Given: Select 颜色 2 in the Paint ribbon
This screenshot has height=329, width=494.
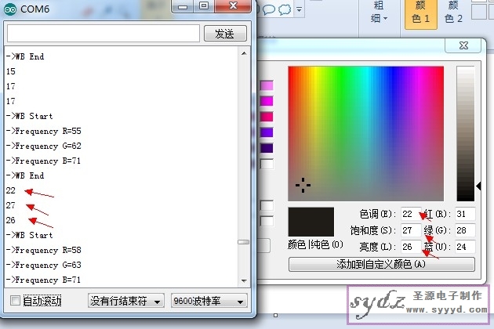Looking at the screenshot, I should (453, 13).
